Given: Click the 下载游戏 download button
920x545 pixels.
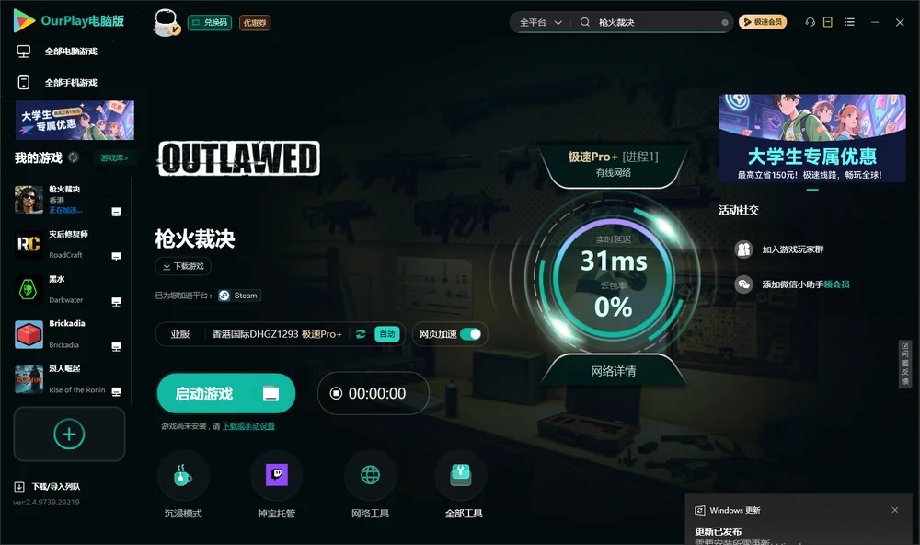Looking at the screenshot, I should (x=183, y=266).
